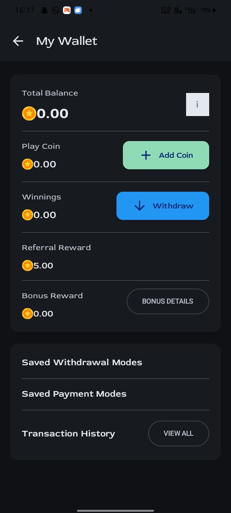Screen dimensions: 231x513
Task: Tap the coin icon beside Bonus Reward amount
Action: pyautogui.click(x=28, y=313)
